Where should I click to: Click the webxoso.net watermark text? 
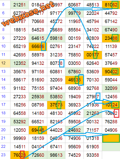(28, 14)
